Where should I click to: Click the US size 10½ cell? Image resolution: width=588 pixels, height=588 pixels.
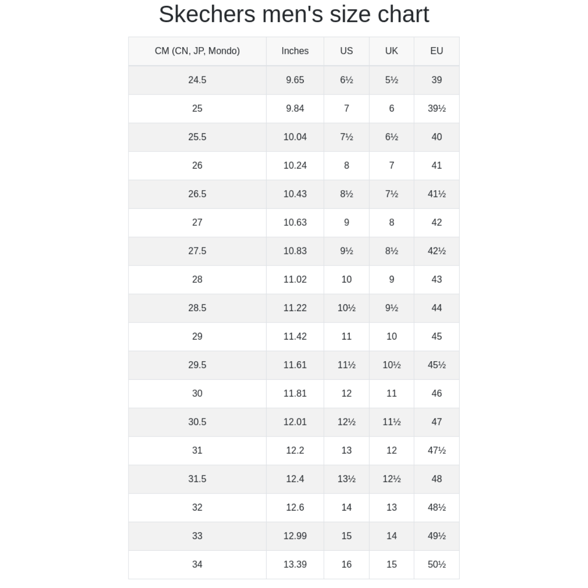346,308
